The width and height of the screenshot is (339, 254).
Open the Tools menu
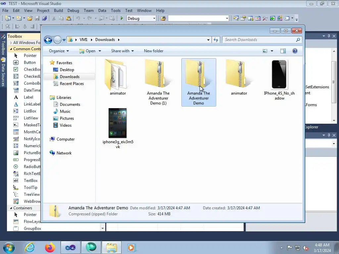click(116, 11)
